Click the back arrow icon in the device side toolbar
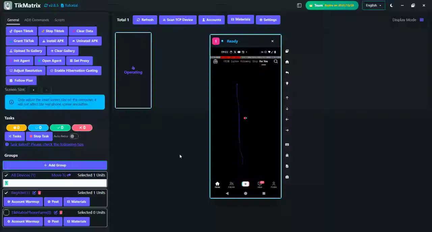 click(x=287, y=72)
